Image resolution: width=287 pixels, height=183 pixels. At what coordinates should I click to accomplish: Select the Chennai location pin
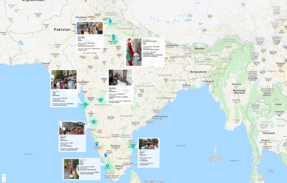click(x=133, y=146)
